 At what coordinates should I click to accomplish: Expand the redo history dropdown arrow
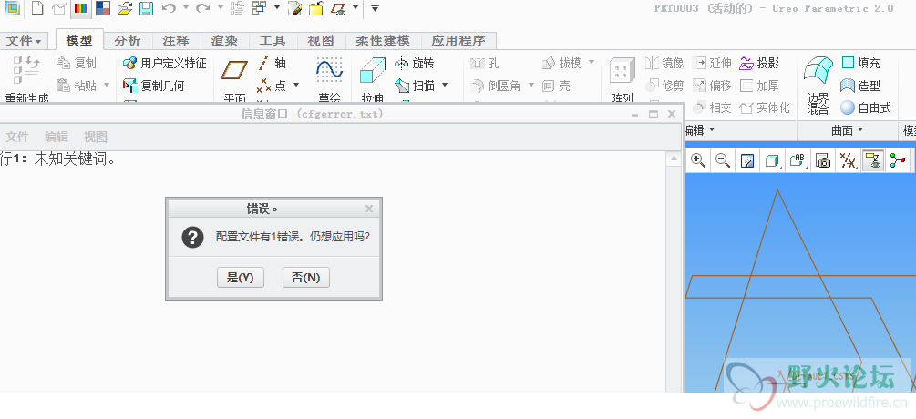(x=221, y=8)
